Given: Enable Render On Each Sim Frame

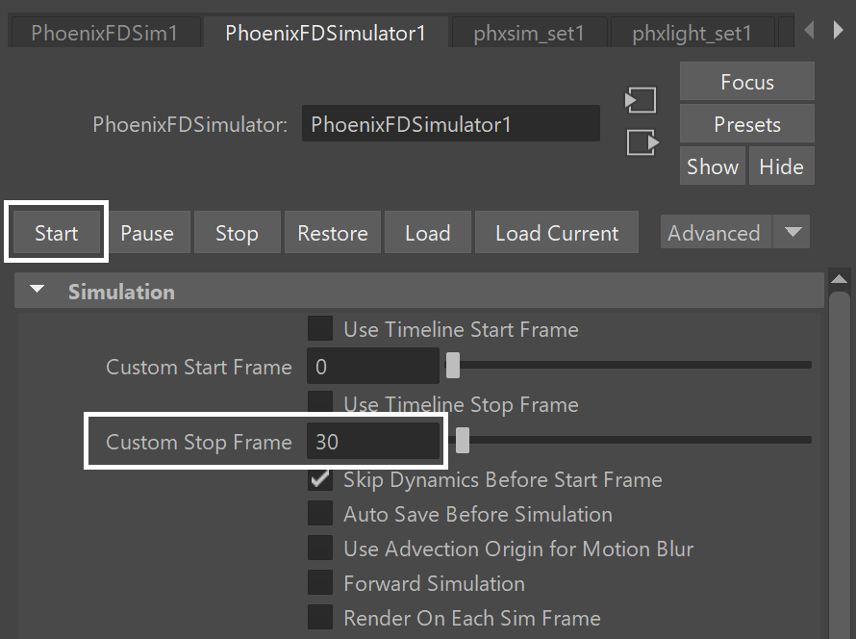Looking at the screenshot, I should click(320, 618).
